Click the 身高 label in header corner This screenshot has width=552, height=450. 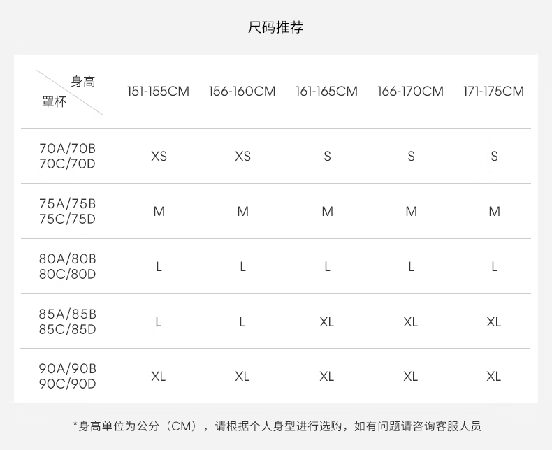pos(83,82)
